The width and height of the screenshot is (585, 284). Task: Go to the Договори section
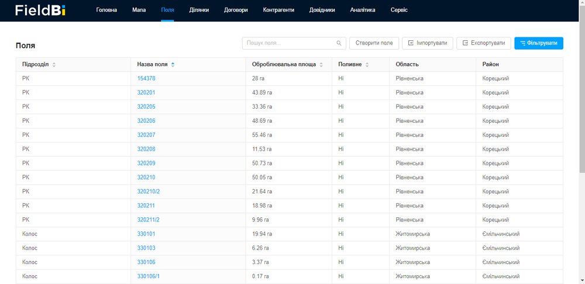pyautogui.click(x=236, y=11)
